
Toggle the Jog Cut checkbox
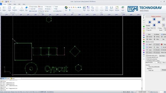147,30
